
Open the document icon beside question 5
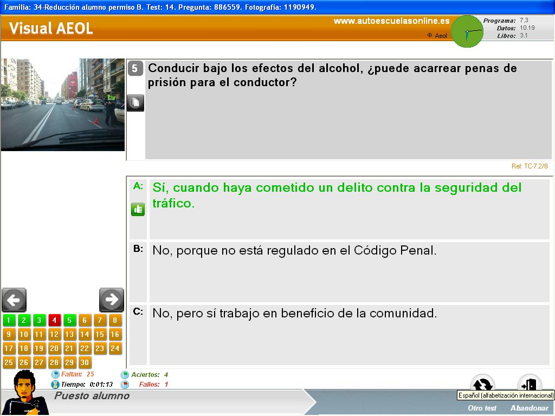tap(135, 102)
